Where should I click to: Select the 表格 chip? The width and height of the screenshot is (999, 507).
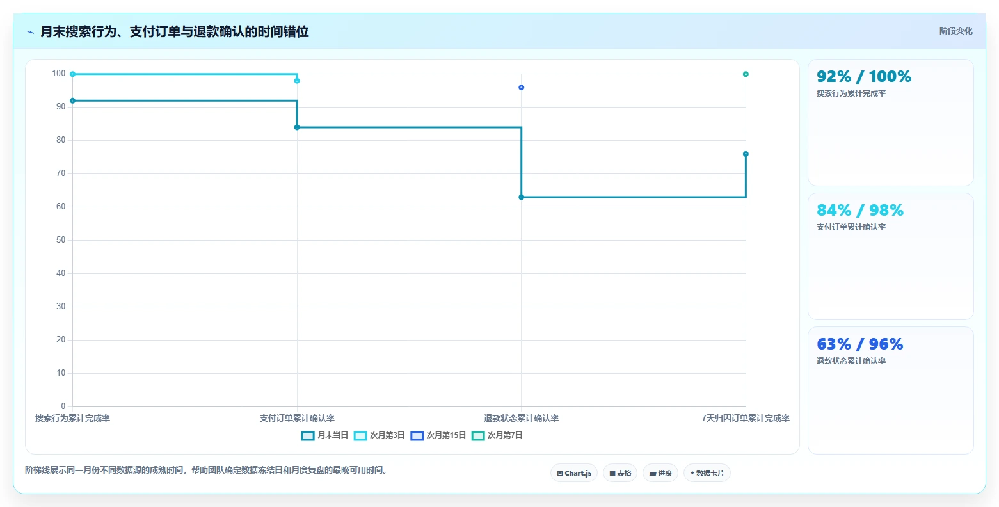point(620,473)
